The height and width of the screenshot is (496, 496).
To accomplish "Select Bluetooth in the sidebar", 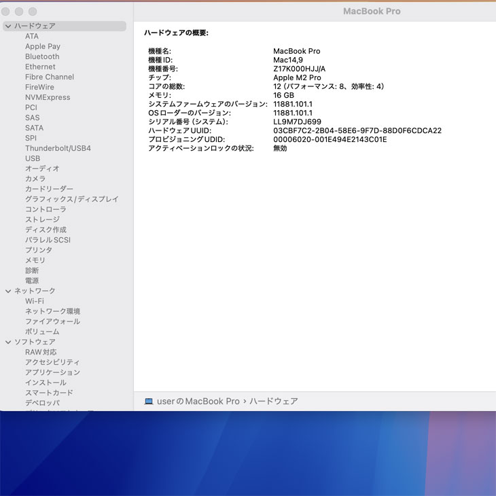I will [x=42, y=56].
